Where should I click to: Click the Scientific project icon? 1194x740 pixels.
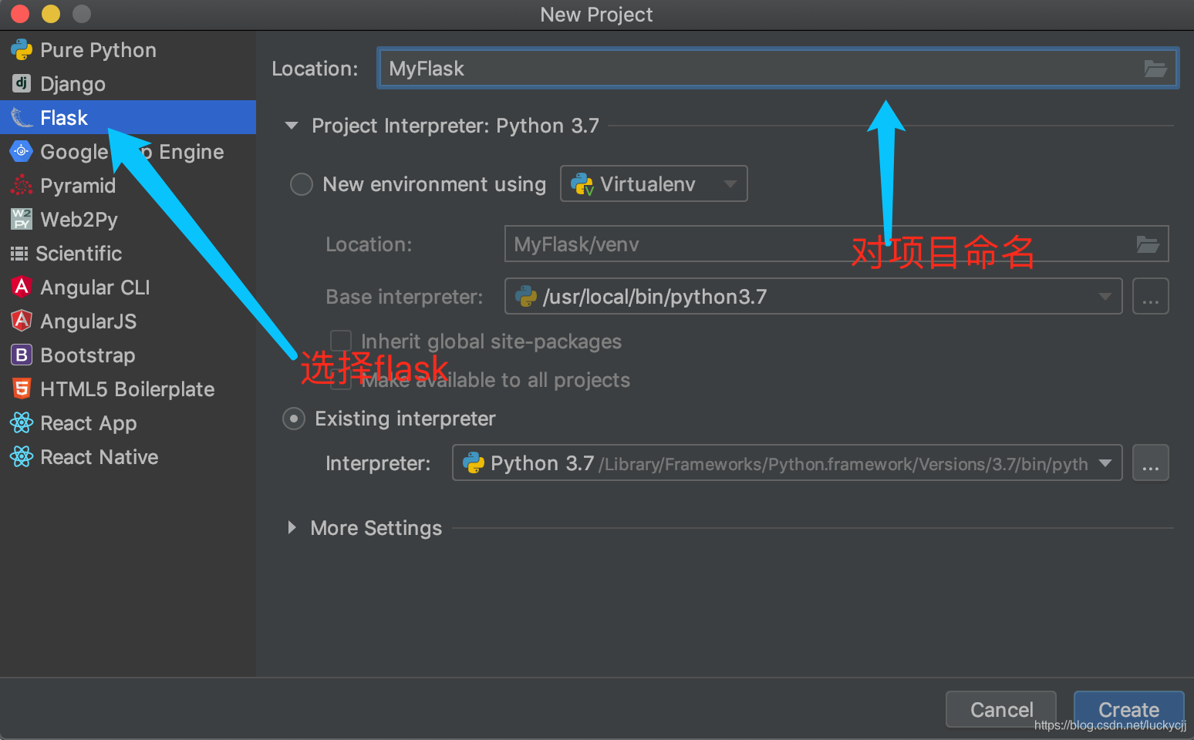pyautogui.click(x=19, y=254)
